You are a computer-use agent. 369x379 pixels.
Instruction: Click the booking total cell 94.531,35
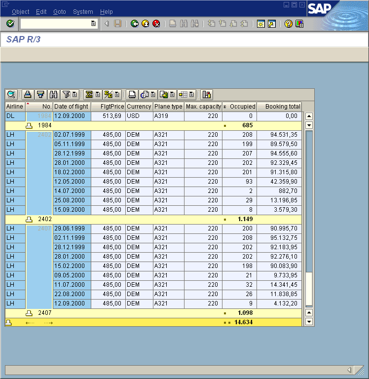[x=279, y=135]
